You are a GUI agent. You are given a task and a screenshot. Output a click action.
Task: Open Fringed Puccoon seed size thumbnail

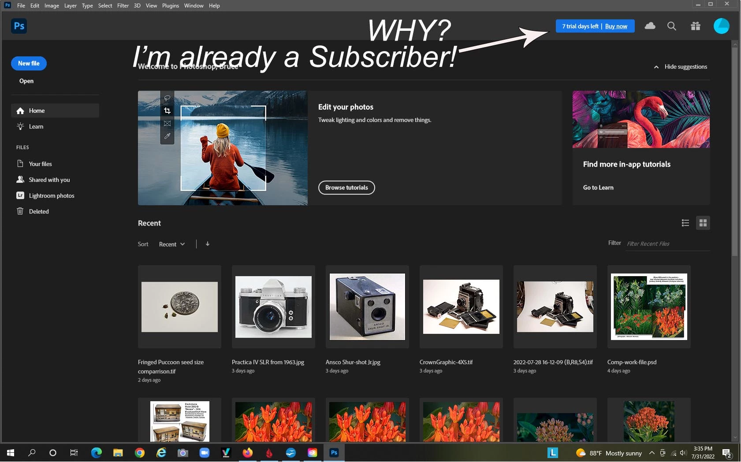click(179, 307)
